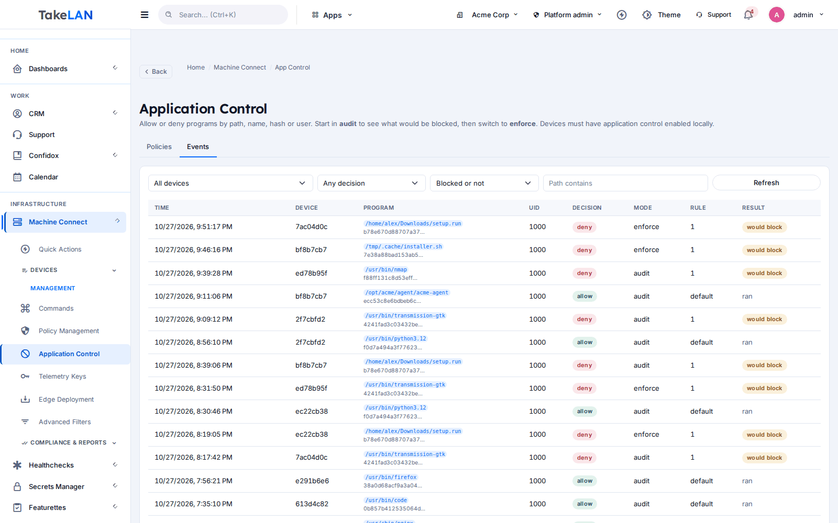Expand the COMPLIANCE & REPORTS section
This screenshot has width=838, height=523.
(x=69, y=442)
